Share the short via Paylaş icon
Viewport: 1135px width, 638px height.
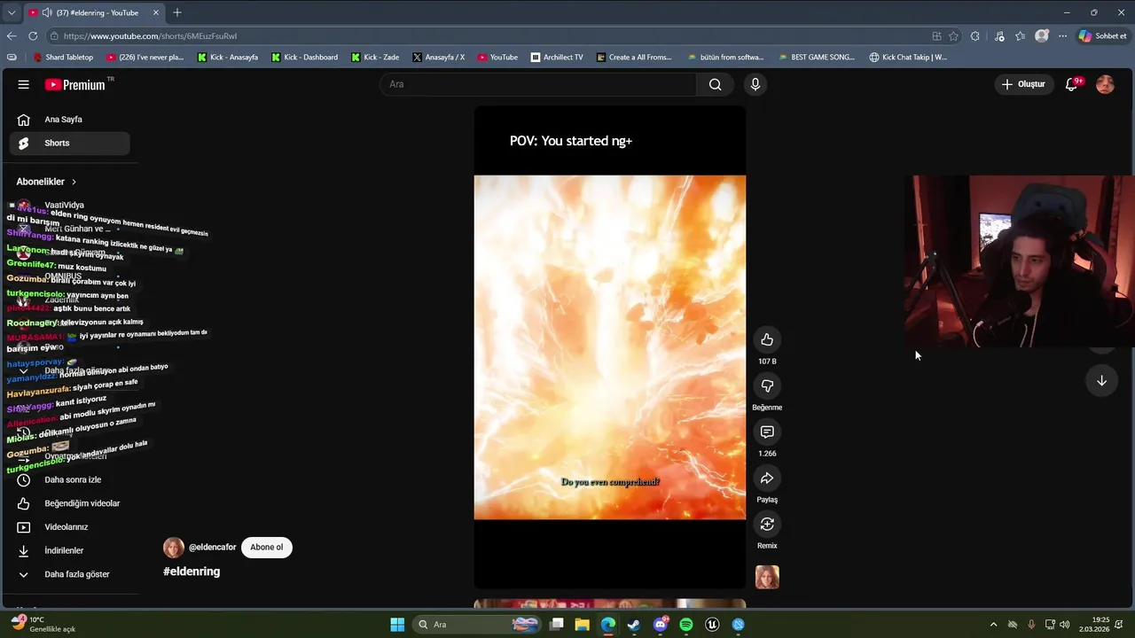click(767, 478)
